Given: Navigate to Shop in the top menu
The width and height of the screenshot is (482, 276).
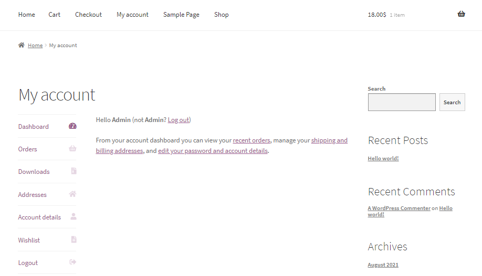Looking at the screenshot, I should pyautogui.click(x=222, y=15).
